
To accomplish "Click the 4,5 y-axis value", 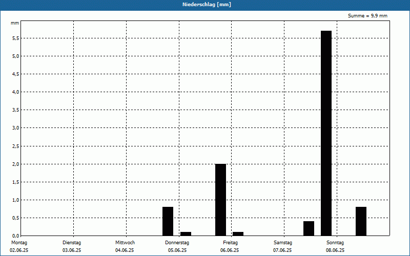I will click(16, 74).
